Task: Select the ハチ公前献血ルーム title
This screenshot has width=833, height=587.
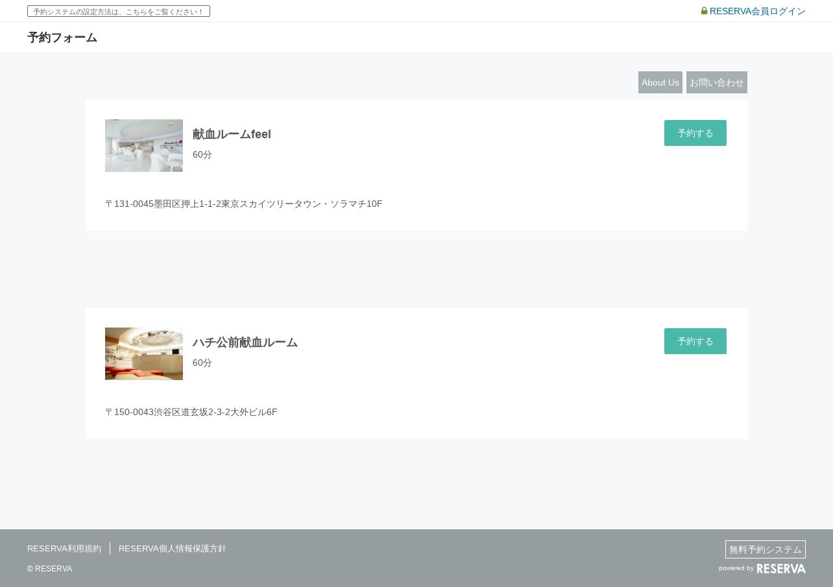Action: 245,342
